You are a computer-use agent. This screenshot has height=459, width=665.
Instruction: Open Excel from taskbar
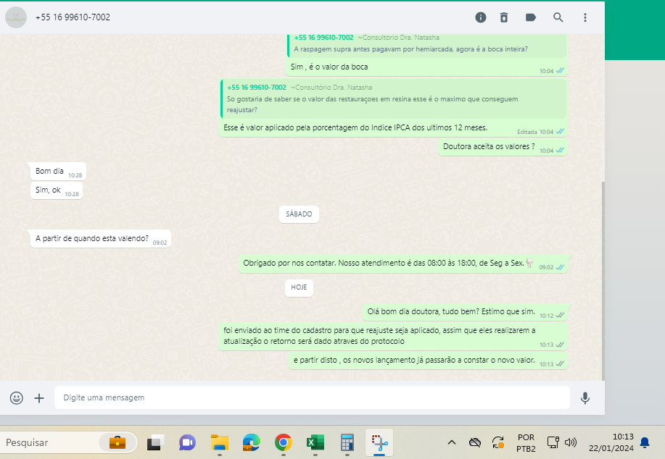(315, 443)
